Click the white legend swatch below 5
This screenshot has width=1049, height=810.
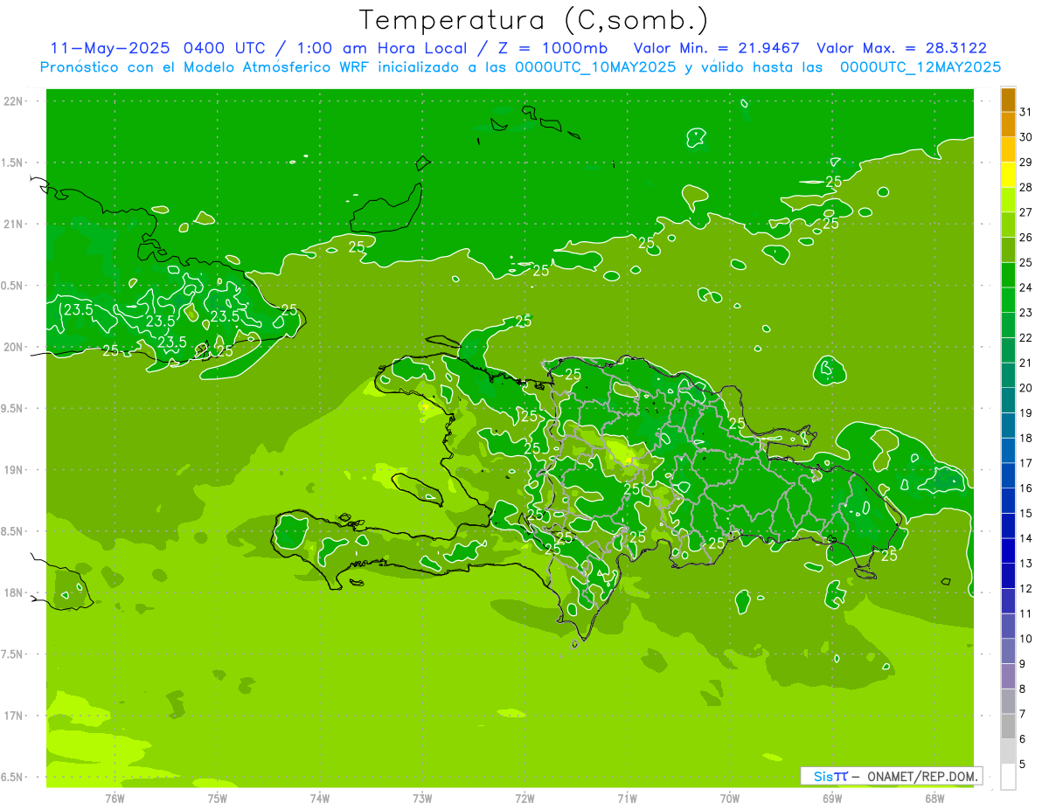pos(1008,777)
